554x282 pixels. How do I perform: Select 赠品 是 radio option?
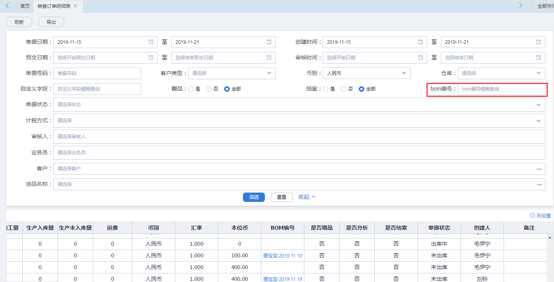coord(191,89)
